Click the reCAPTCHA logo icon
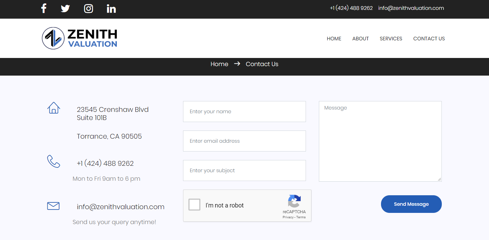Viewport: 489px width, 240px height. (x=294, y=201)
